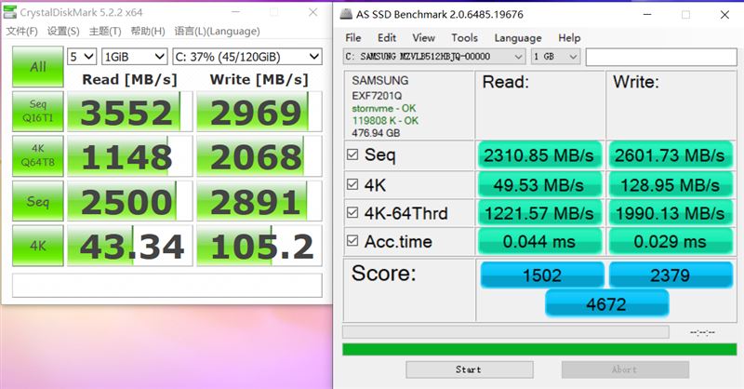Run the 4K test in CrystalDiskMark
The width and height of the screenshot is (744, 389).
click(x=38, y=246)
